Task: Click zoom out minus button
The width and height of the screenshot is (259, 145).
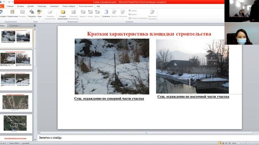Action: pos(238,143)
